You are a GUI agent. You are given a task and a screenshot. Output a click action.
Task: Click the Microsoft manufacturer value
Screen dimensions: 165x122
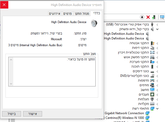click(x=56, y=39)
